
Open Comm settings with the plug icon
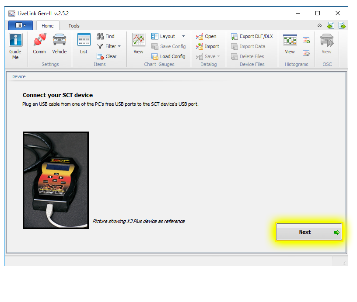[39, 44]
